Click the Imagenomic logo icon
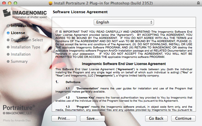Image resolution: width=202 pixels, height=126 pixels. pyautogui.click(x=7, y=13)
